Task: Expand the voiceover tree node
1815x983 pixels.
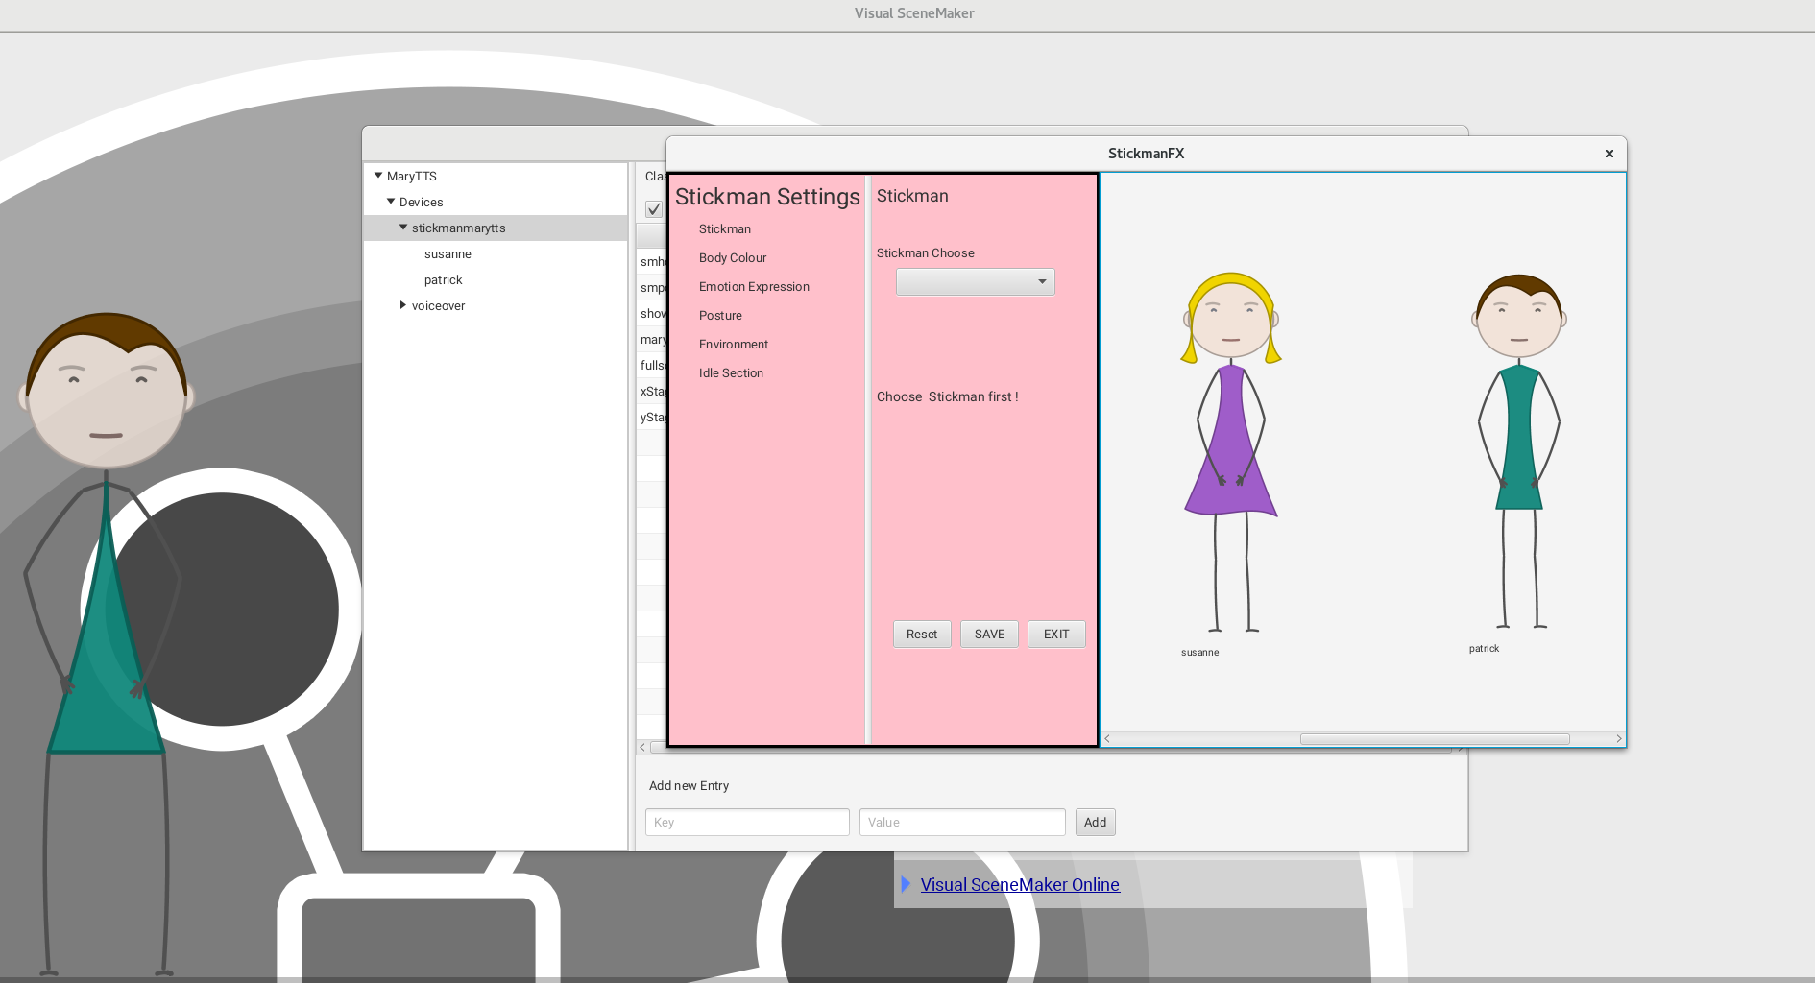Action: [x=403, y=305]
